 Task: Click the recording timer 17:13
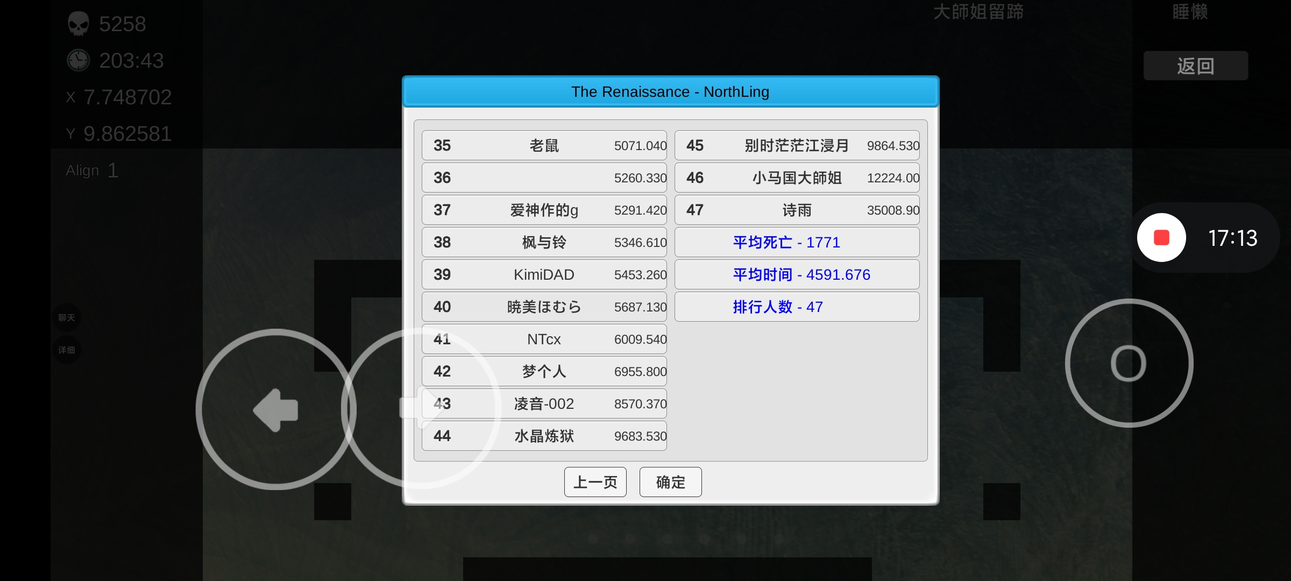click(x=1232, y=238)
